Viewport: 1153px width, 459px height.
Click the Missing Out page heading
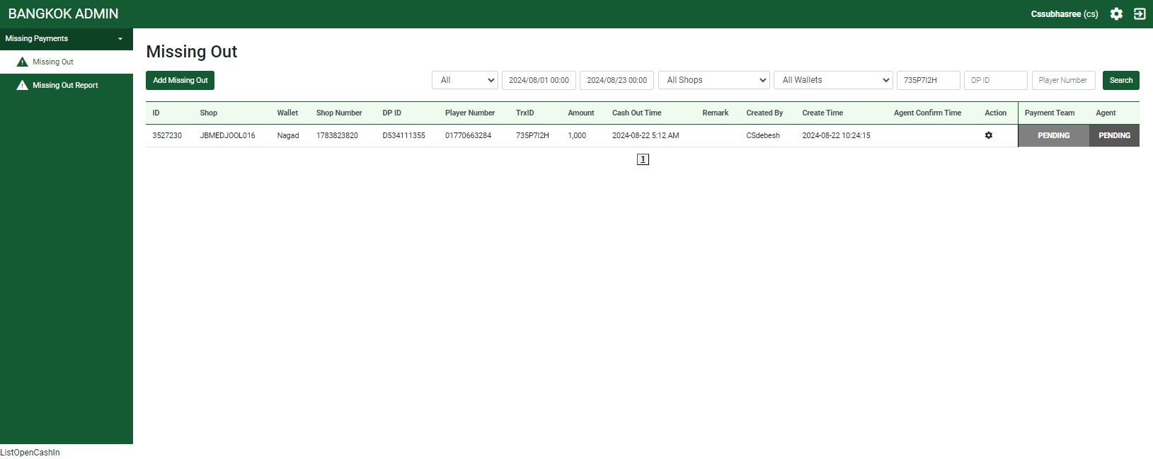[191, 52]
